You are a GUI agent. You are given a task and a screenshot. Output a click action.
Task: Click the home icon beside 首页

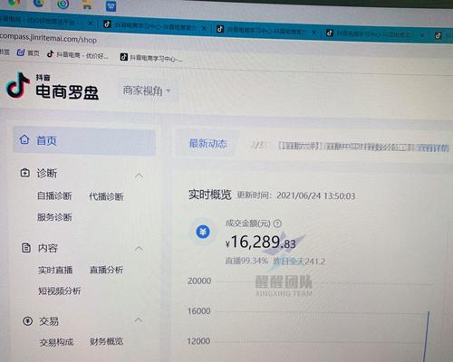tap(24, 139)
